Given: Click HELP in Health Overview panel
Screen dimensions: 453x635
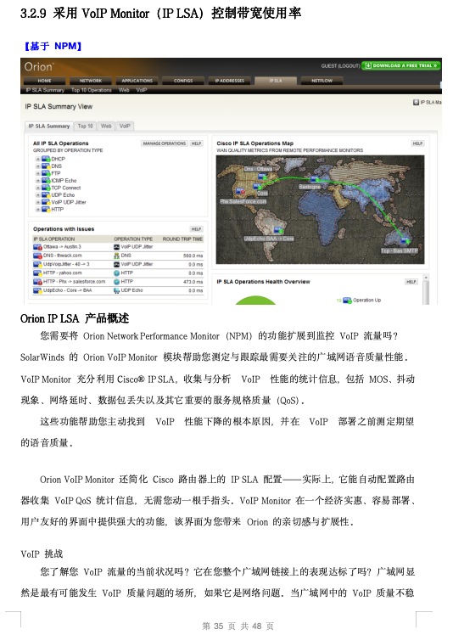Looking at the screenshot, I should coord(411,282).
